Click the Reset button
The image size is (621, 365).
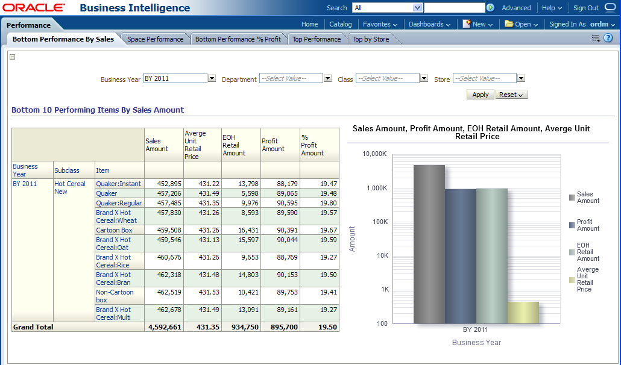point(511,95)
